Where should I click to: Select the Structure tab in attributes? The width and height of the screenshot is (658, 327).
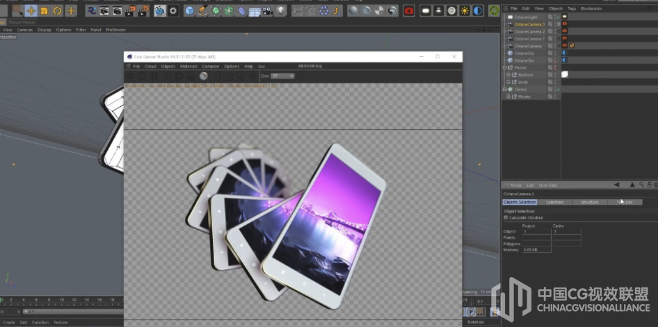590,202
